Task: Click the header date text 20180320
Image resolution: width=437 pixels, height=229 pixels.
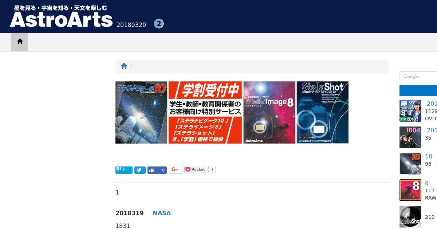Action: tap(131, 25)
